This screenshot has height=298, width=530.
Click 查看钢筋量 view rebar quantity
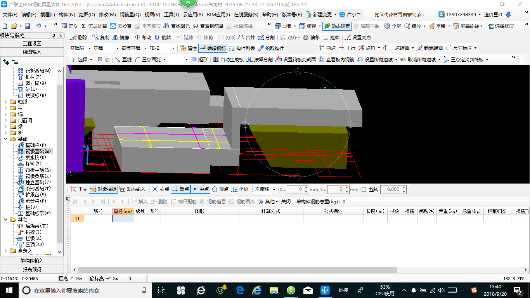[208, 26]
